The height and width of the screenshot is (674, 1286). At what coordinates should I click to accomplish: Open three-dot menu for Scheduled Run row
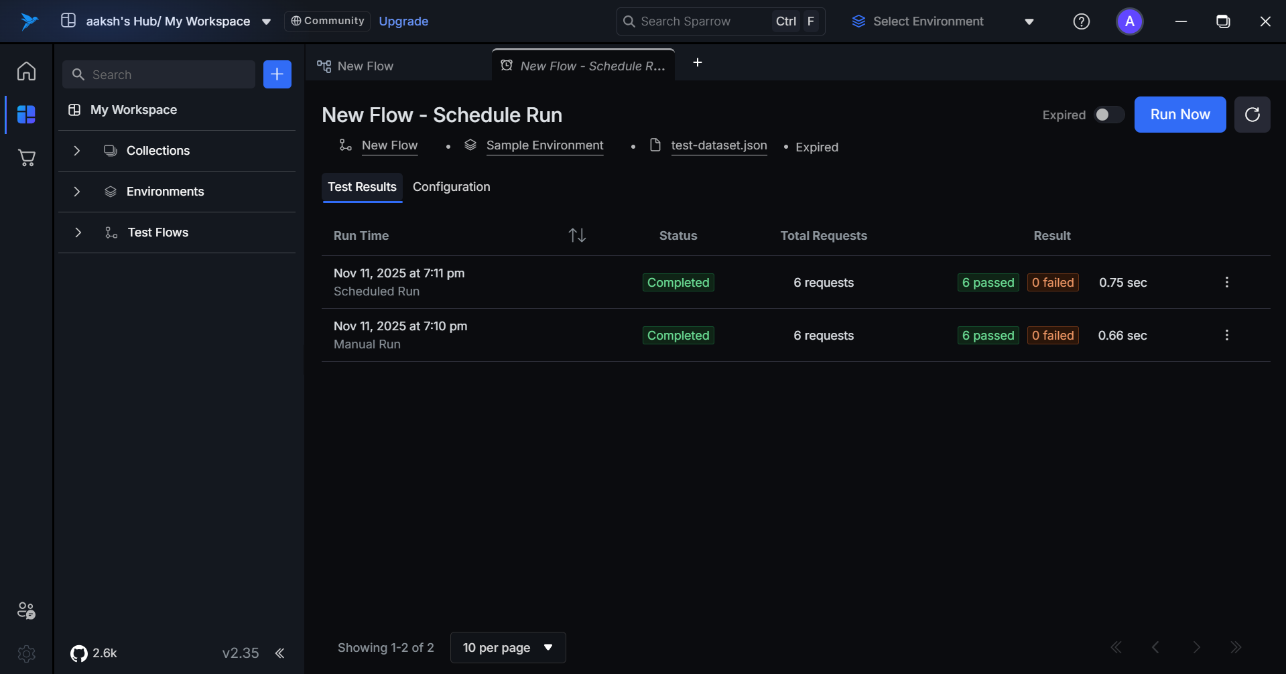[1226, 282]
